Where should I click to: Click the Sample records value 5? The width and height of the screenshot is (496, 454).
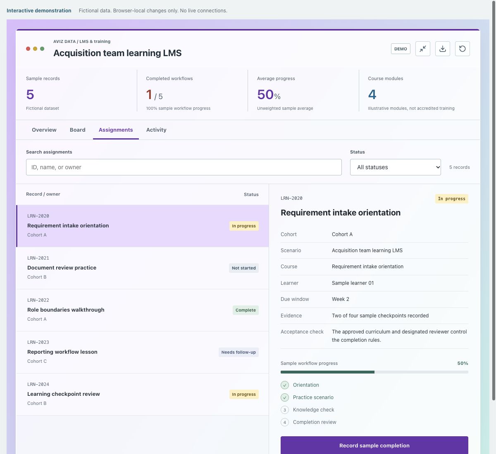click(x=30, y=95)
